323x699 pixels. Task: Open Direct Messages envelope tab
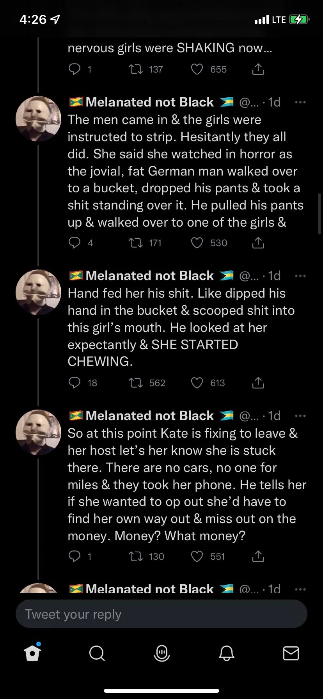[x=291, y=653]
